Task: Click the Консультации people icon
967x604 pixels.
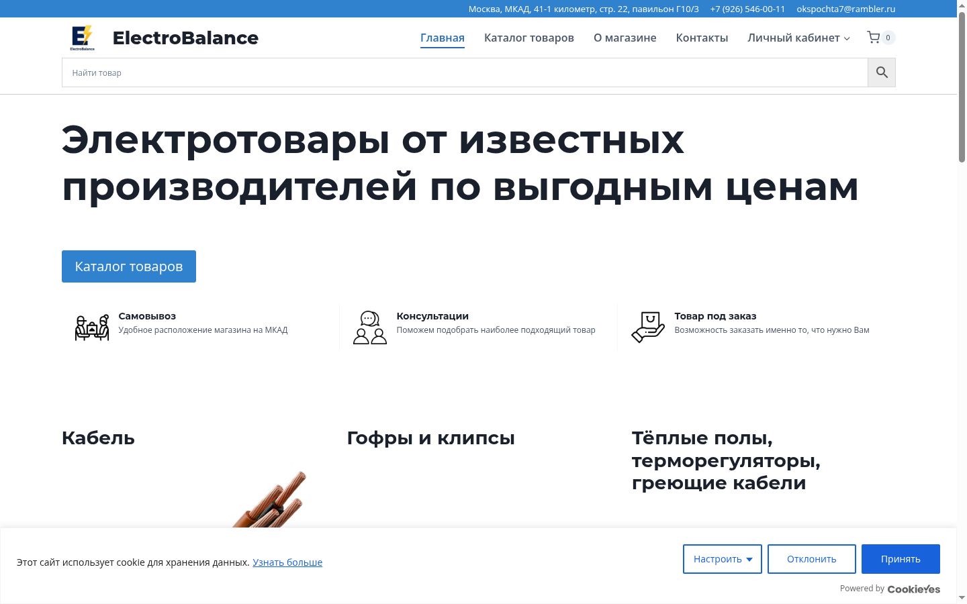Action: [370, 328]
